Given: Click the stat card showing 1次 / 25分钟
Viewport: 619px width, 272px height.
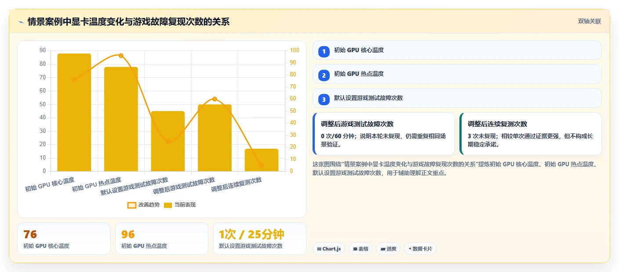Looking at the screenshot, I should (x=259, y=239).
